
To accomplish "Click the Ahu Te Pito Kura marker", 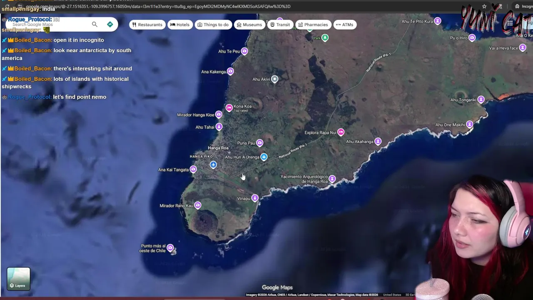I will tap(438, 21).
